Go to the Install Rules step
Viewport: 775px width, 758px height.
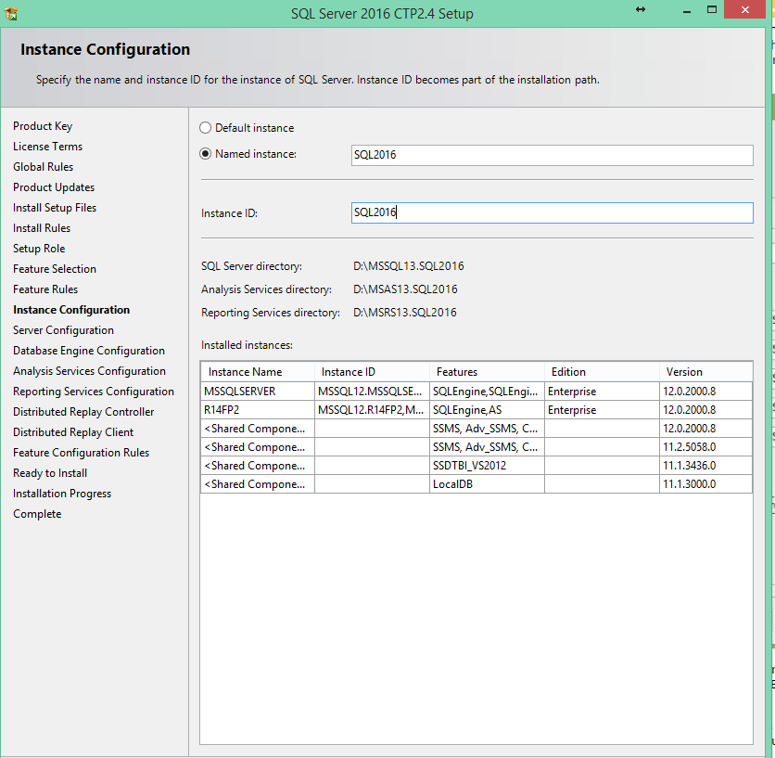point(42,228)
